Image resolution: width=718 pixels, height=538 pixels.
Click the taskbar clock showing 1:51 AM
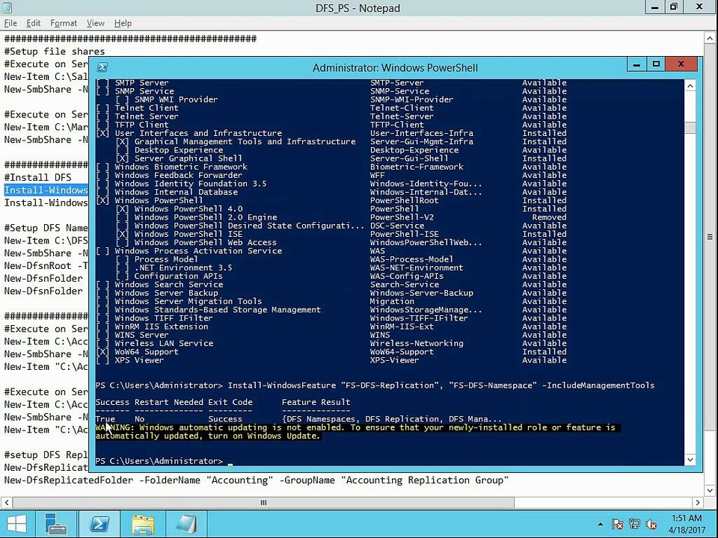(x=687, y=525)
